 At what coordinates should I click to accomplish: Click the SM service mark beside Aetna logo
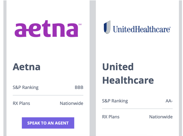[x=80, y=24]
